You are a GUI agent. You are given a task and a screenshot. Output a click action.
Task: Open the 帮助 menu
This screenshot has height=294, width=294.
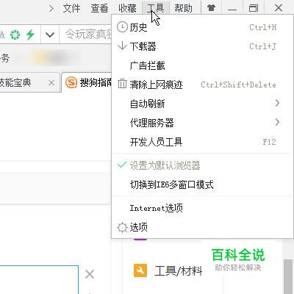[183, 8]
